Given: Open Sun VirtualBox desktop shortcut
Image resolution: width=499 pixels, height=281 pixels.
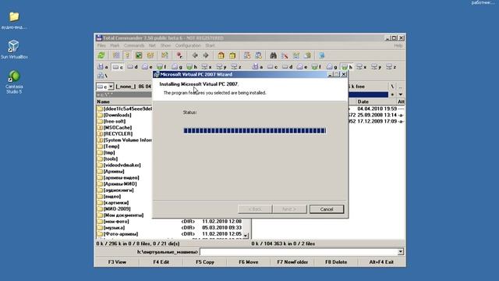Looking at the screenshot, I should click(x=14, y=50).
